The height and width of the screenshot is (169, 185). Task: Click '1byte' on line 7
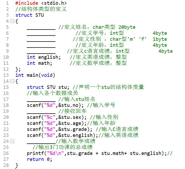click(160, 39)
